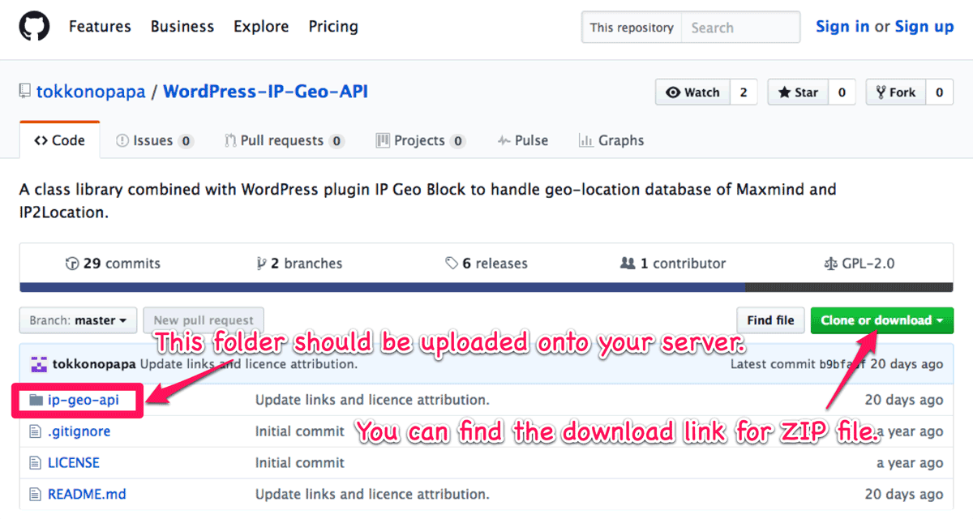Viewport: 973px width, 519px height.
Task: Click the branches fork icon
Action: coord(261,264)
